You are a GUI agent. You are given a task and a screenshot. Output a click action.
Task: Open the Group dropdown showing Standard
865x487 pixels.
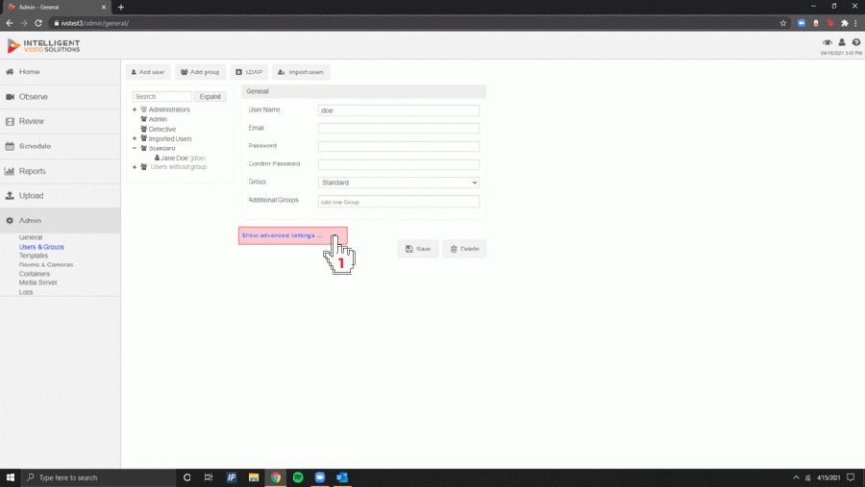[398, 183]
